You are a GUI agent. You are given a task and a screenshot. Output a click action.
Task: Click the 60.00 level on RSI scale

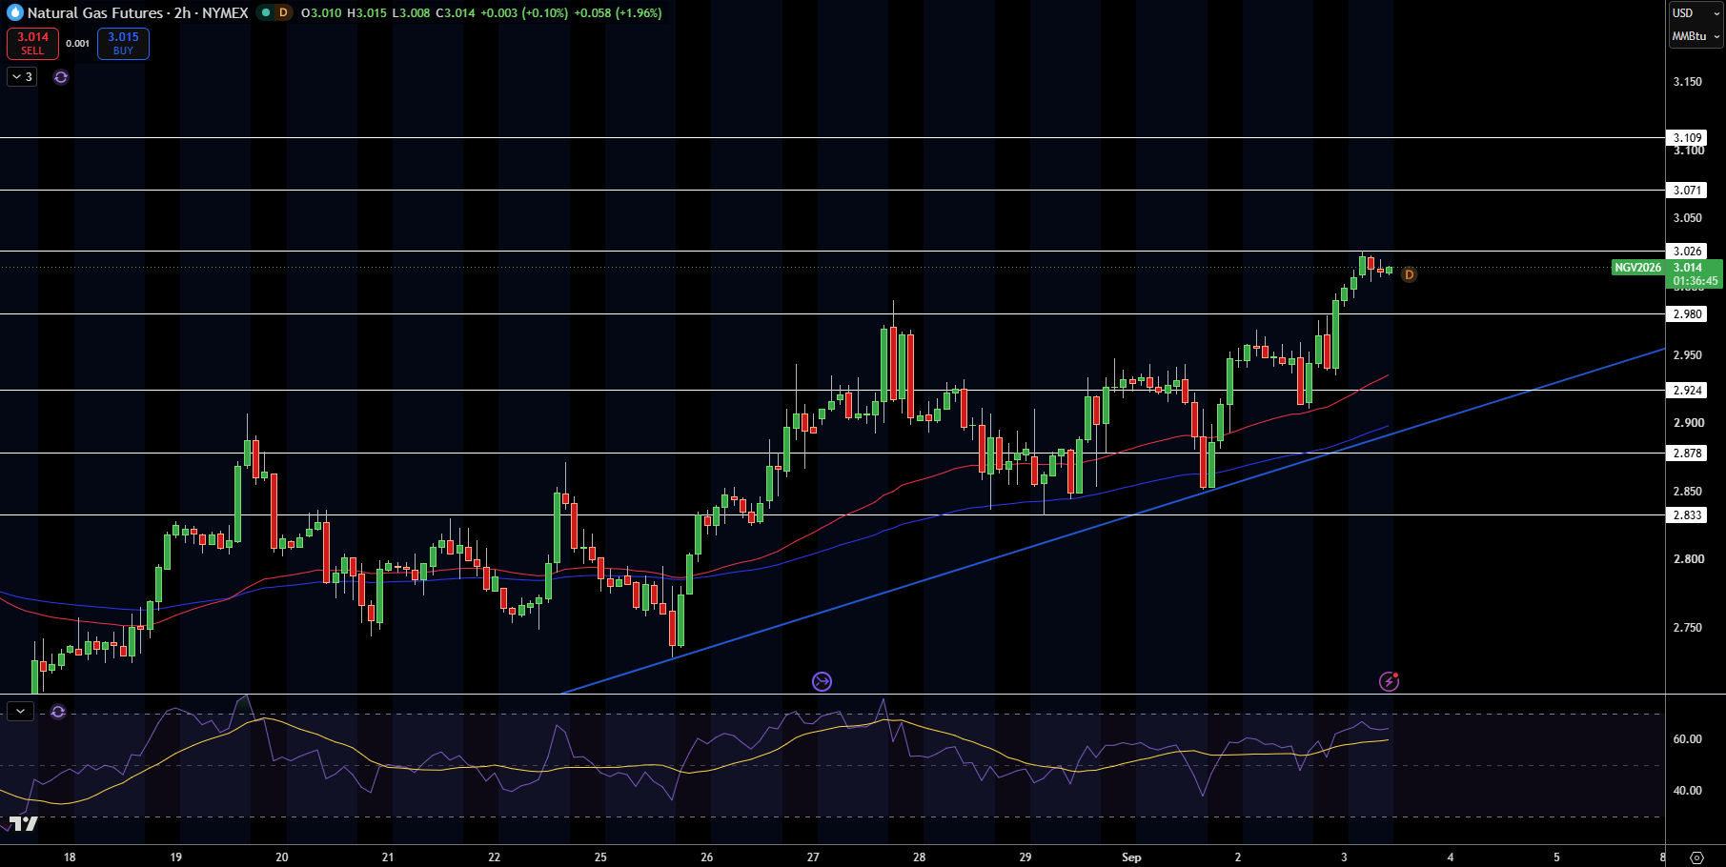coord(1688,739)
